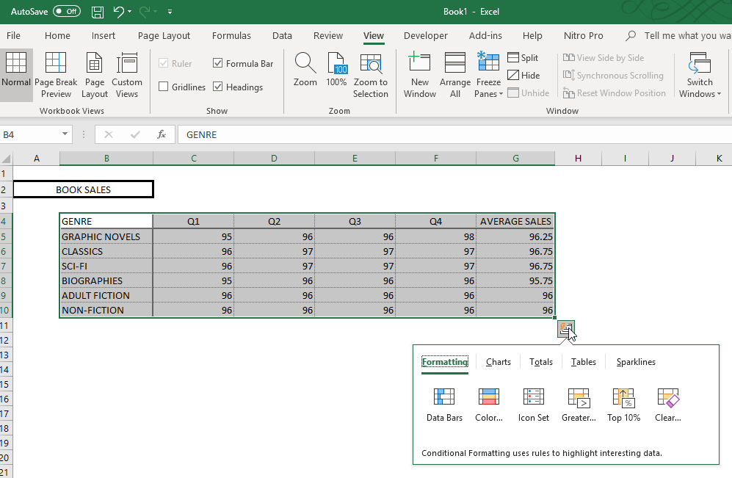Open the Home ribbon tab

point(57,35)
